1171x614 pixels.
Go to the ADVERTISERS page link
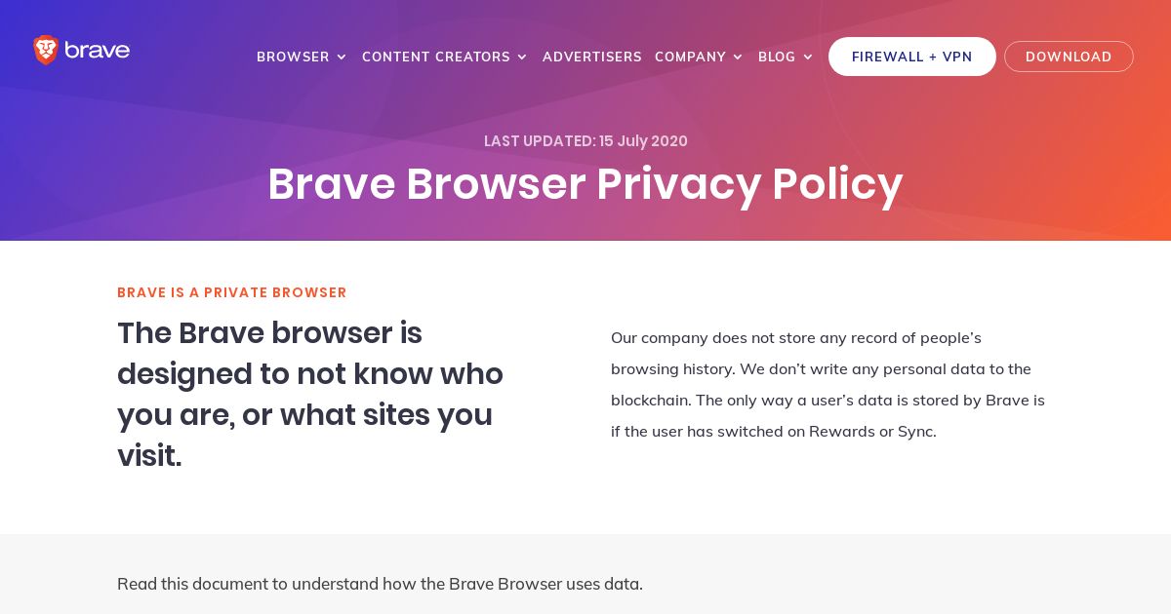pos(592,57)
